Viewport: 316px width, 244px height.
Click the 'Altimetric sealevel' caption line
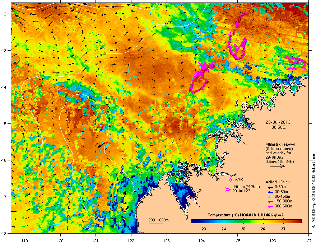click(280, 144)
